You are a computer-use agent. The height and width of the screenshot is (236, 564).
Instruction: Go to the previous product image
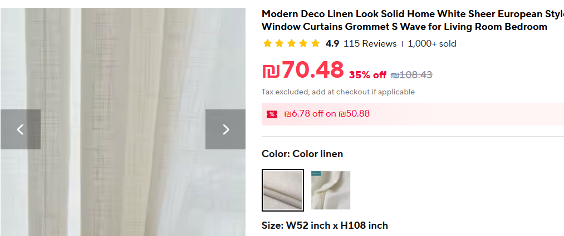[x=20, y=129]
